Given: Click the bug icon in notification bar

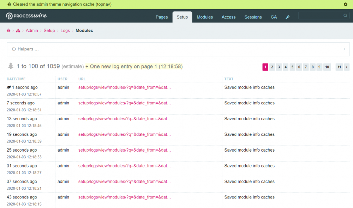Looking at the screenshot, I should tap(9, 4).
